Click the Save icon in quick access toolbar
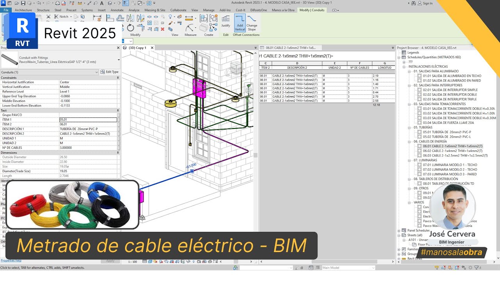 [x=23, y=3]
